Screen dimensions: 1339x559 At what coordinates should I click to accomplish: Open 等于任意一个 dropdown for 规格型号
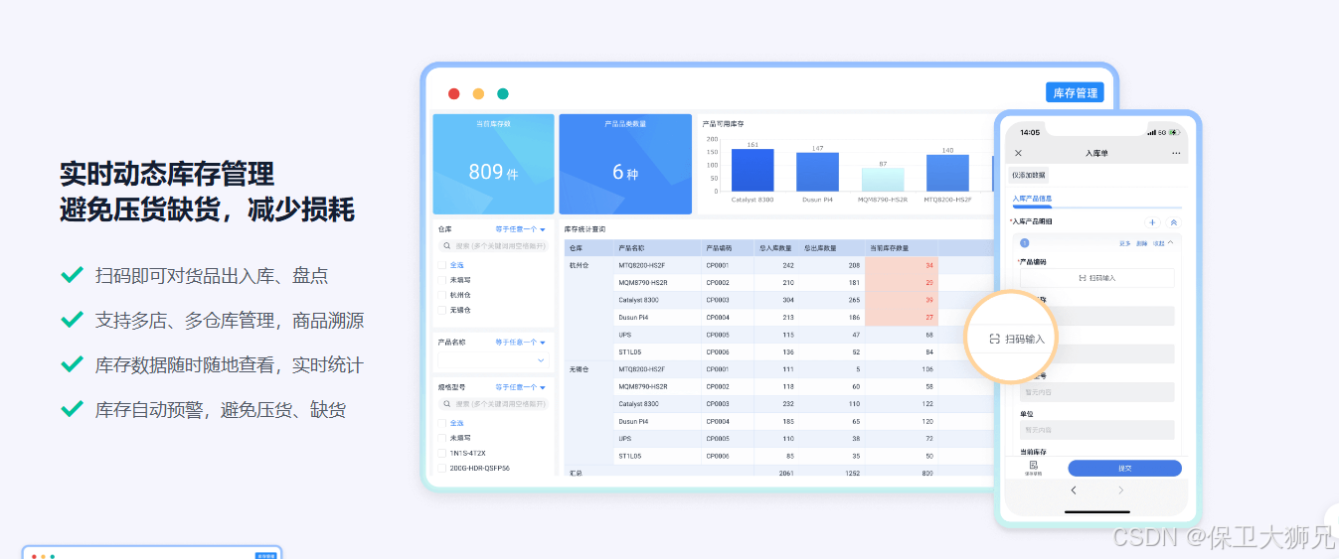coord(520,387)
